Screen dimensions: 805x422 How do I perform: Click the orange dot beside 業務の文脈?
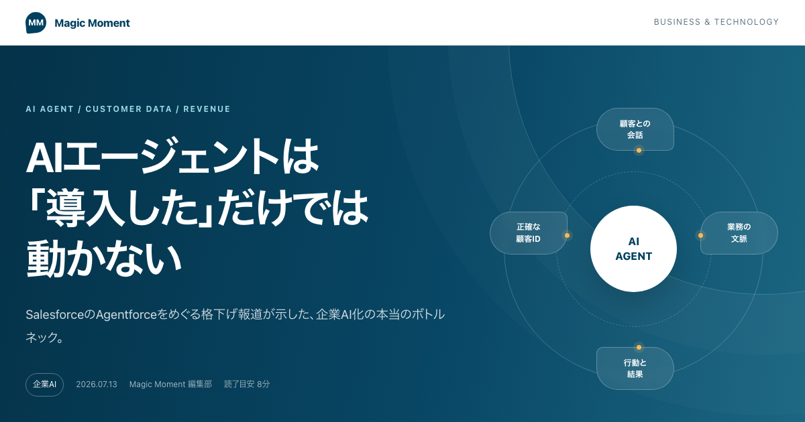click(700, 235)
